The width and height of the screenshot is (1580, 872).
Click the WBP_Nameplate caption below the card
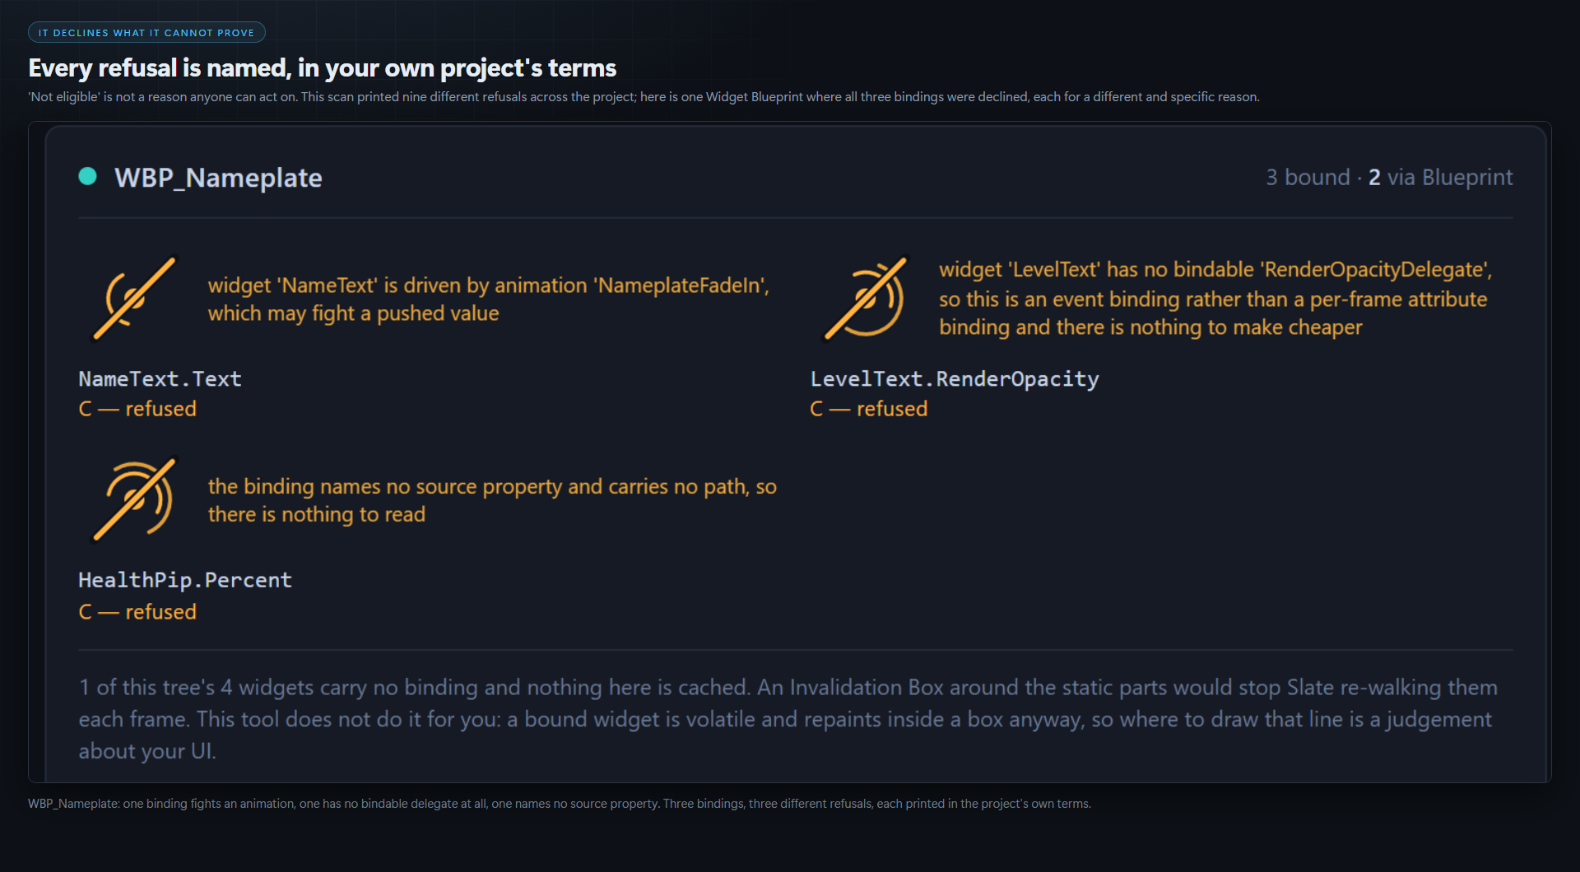tap(560, 804)
